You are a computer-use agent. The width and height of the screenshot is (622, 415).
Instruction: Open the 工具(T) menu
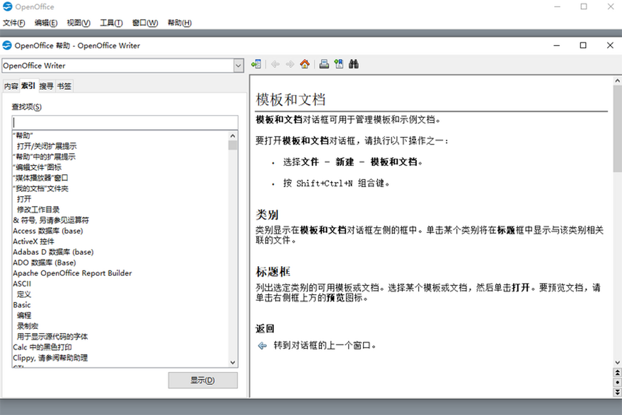click(x=111, y=23)
